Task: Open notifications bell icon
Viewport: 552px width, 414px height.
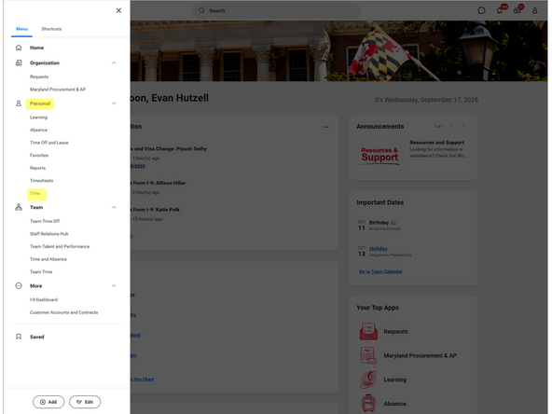Action: click(x=500, y=10)
